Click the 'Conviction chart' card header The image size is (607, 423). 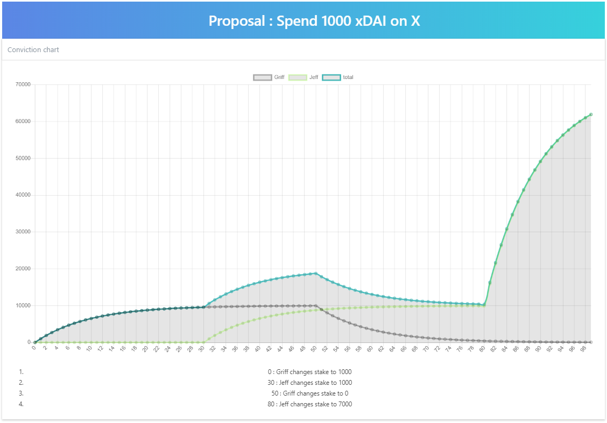(x=33, y=49)
